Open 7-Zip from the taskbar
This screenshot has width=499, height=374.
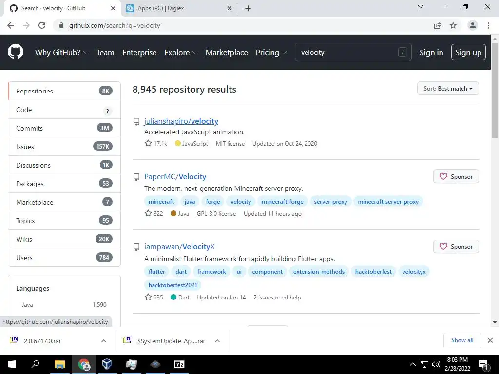179,364
